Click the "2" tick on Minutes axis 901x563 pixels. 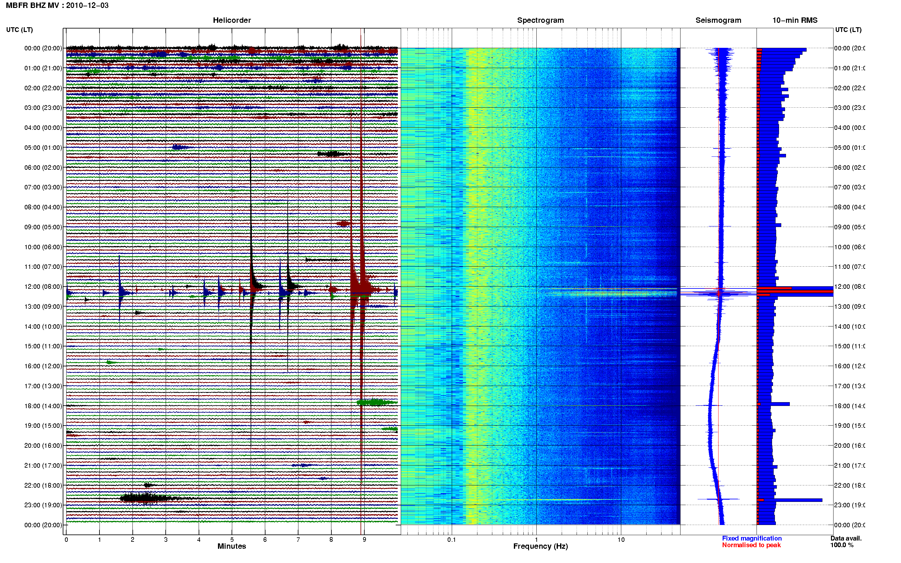click(x=133, y=540)
